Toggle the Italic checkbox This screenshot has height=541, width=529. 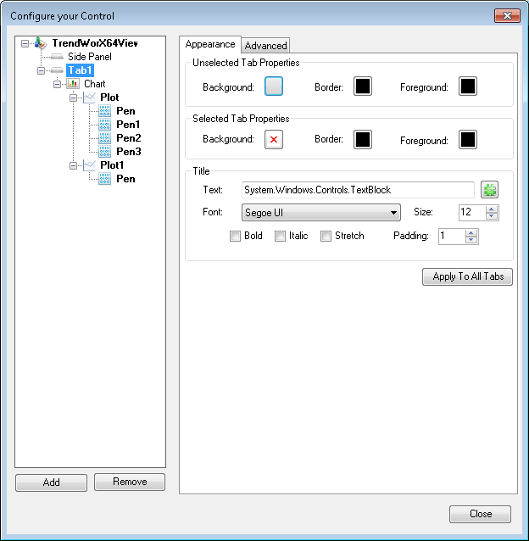(x=280, y=237)
